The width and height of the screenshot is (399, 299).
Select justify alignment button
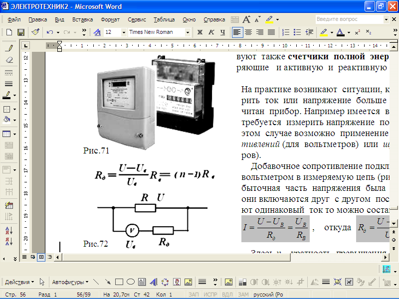271,32
